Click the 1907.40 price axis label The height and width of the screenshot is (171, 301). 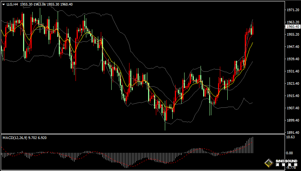[292, 108]
